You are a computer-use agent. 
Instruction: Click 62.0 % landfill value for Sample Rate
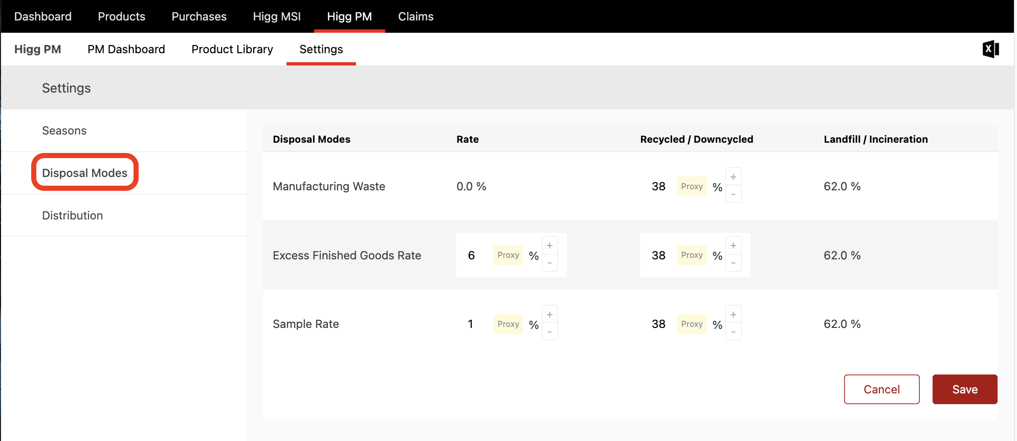click(x=842, y=324)
